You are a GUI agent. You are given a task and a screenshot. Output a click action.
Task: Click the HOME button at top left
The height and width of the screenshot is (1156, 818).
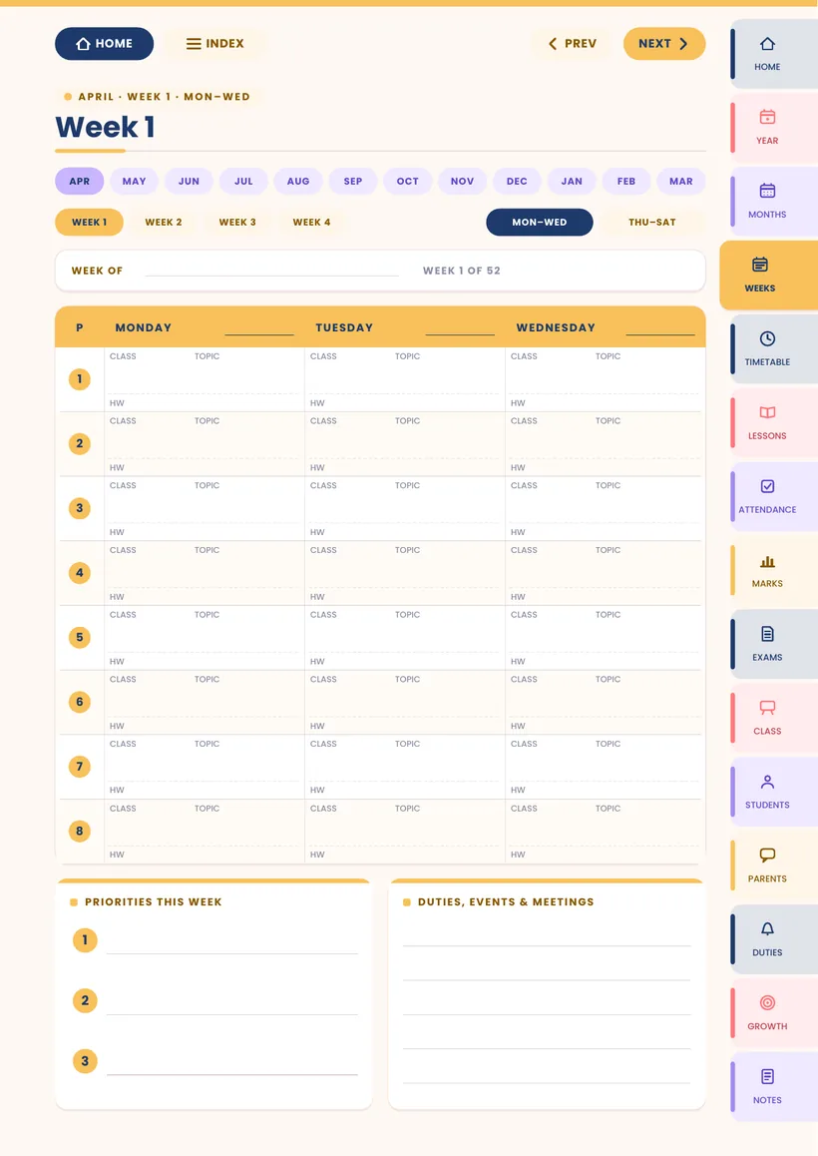point(104,44)
